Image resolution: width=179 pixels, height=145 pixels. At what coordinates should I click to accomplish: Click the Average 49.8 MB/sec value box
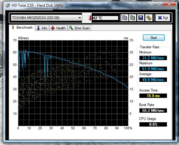click(153, 80)
